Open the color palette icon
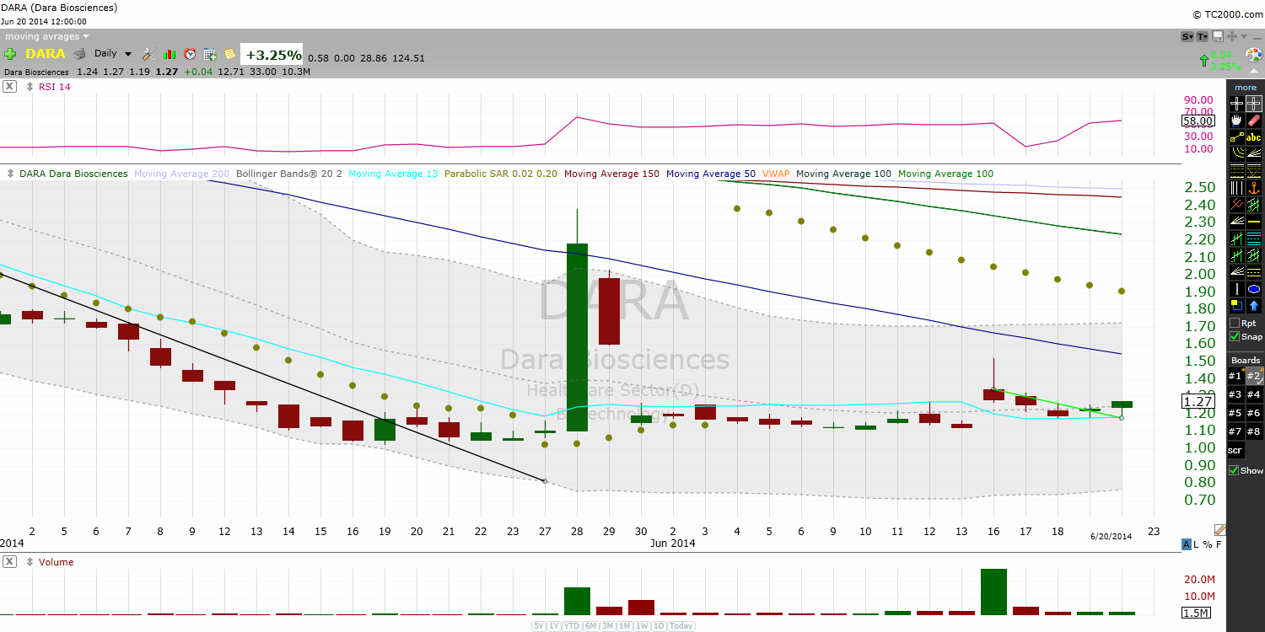 [1254, 55]
